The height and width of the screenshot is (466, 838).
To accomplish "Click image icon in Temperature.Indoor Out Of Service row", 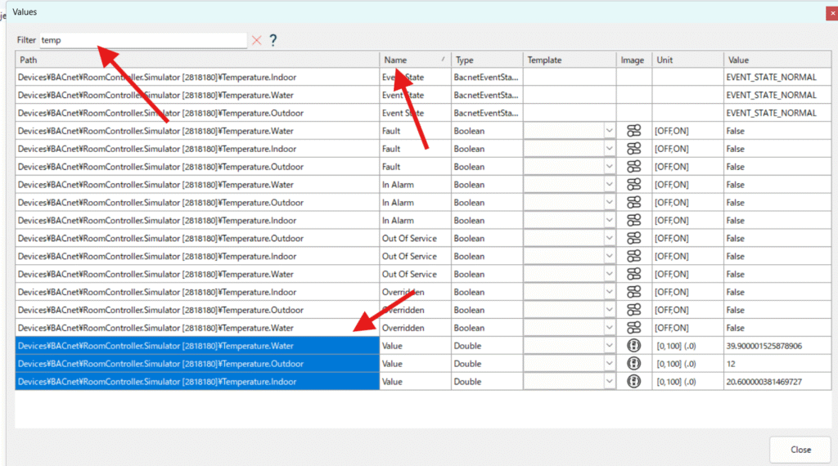I will tap(633, 256).
